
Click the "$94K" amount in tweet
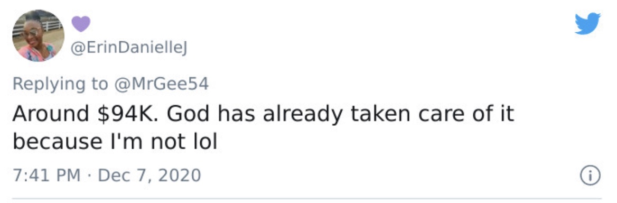(129, 114)
